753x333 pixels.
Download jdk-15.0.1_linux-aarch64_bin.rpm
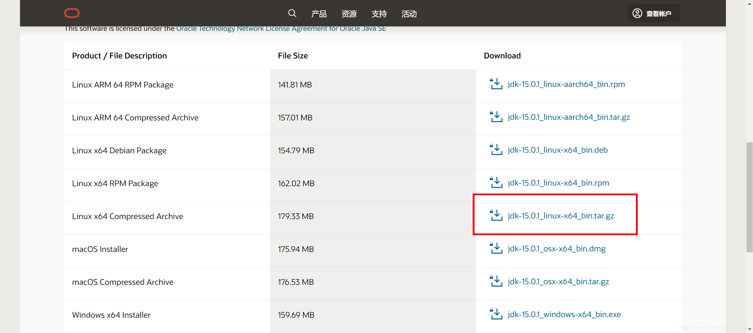click(x=566, y=84)
